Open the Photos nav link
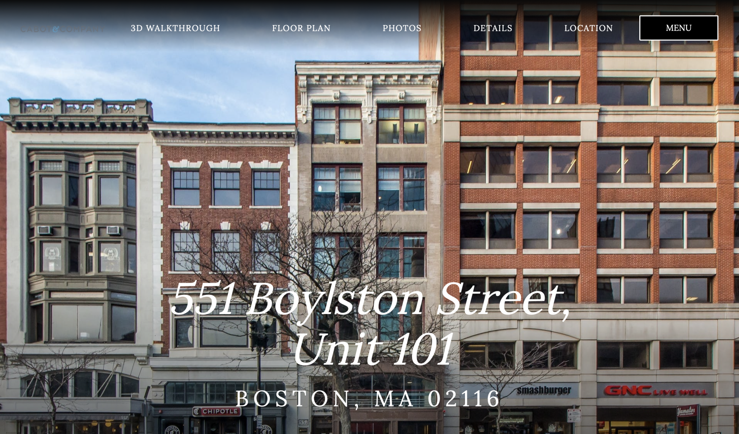Image resolution: width=739 pixels, height=434 pixels. click(x=401, y=28)
